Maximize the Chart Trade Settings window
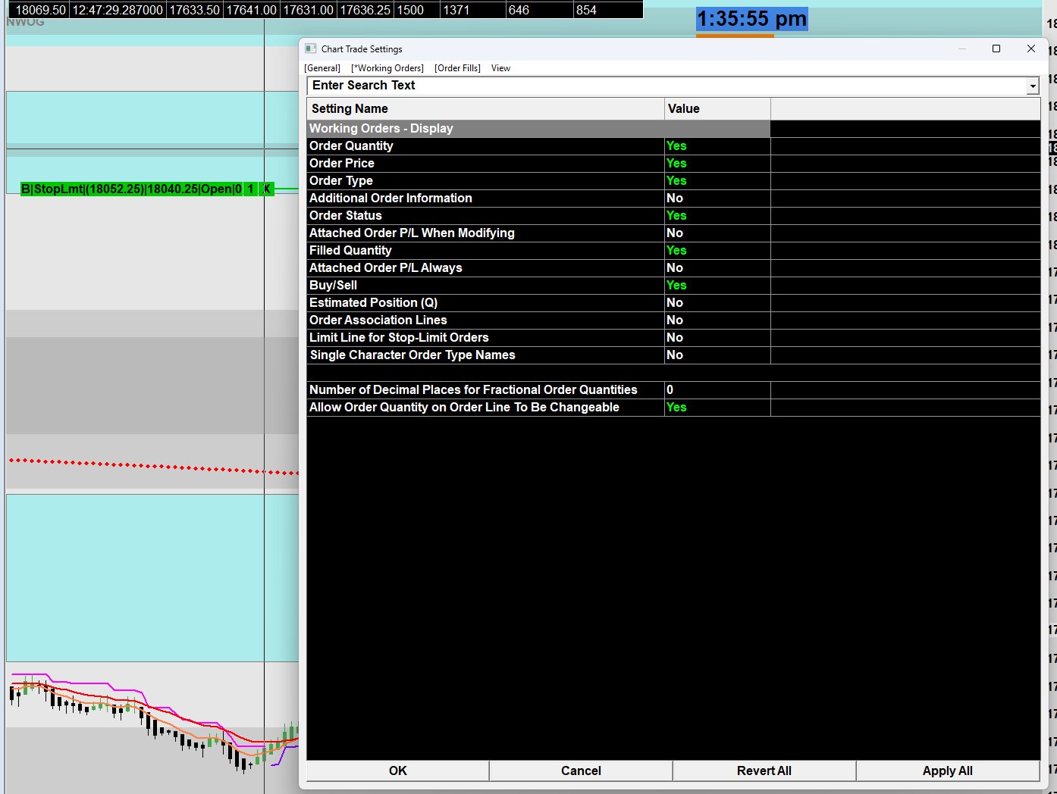 996,48
